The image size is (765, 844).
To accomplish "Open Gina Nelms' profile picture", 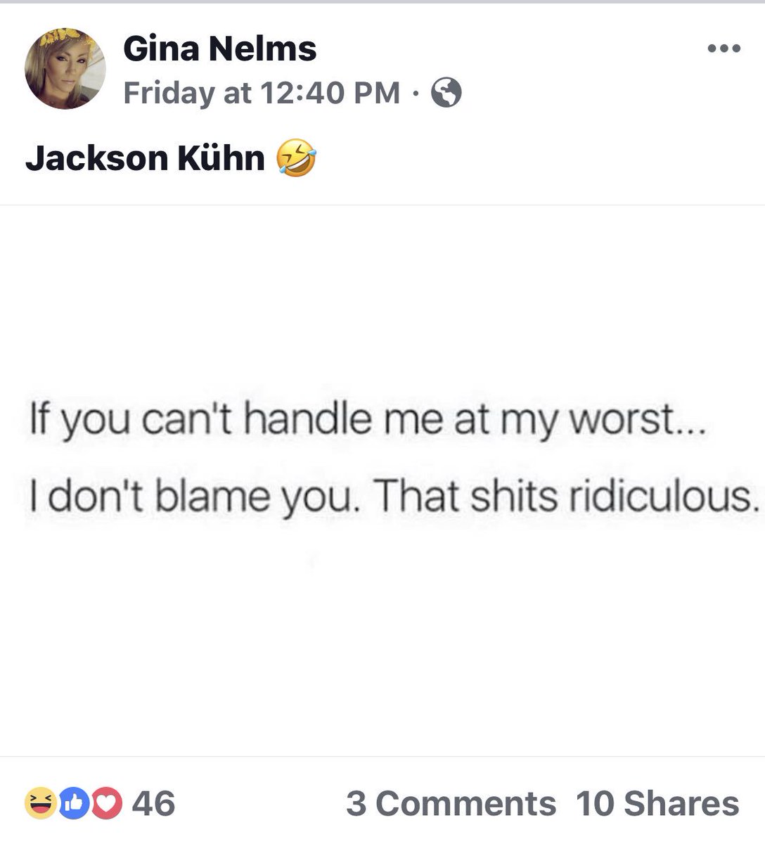I will pyautogui.click(x=65, y=69).
